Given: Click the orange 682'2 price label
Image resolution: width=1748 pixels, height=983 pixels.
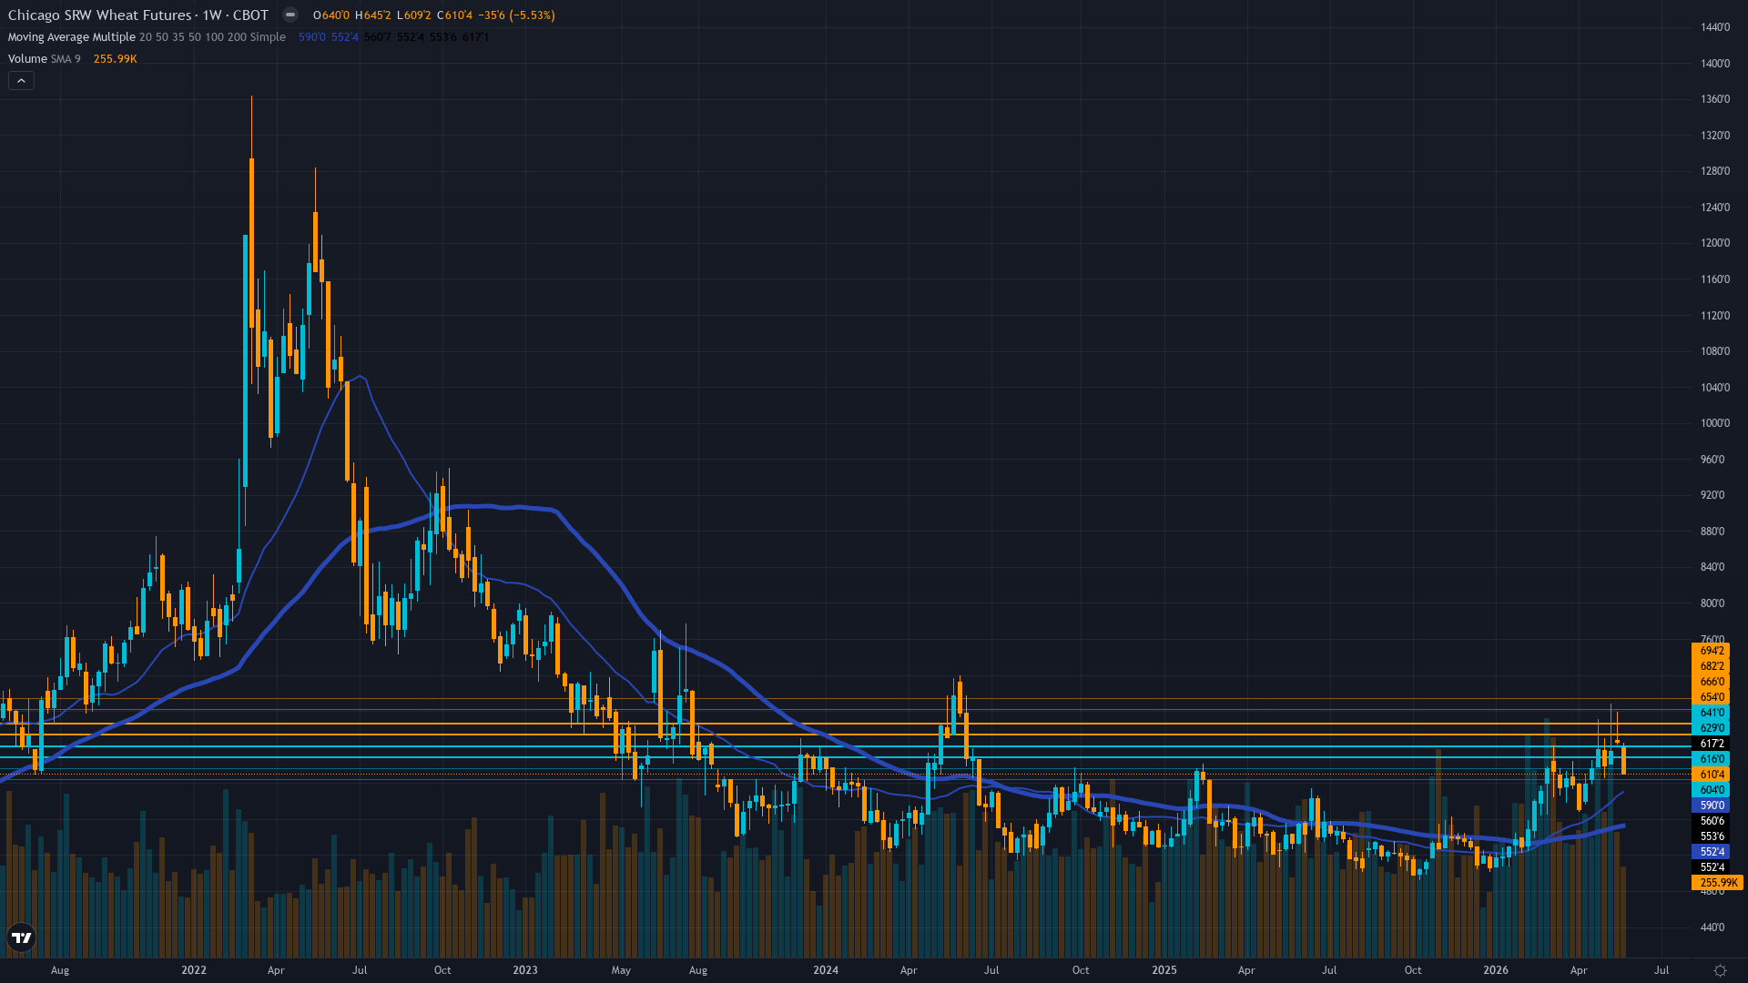Looking at the screenshot, I should point(1711,666).
